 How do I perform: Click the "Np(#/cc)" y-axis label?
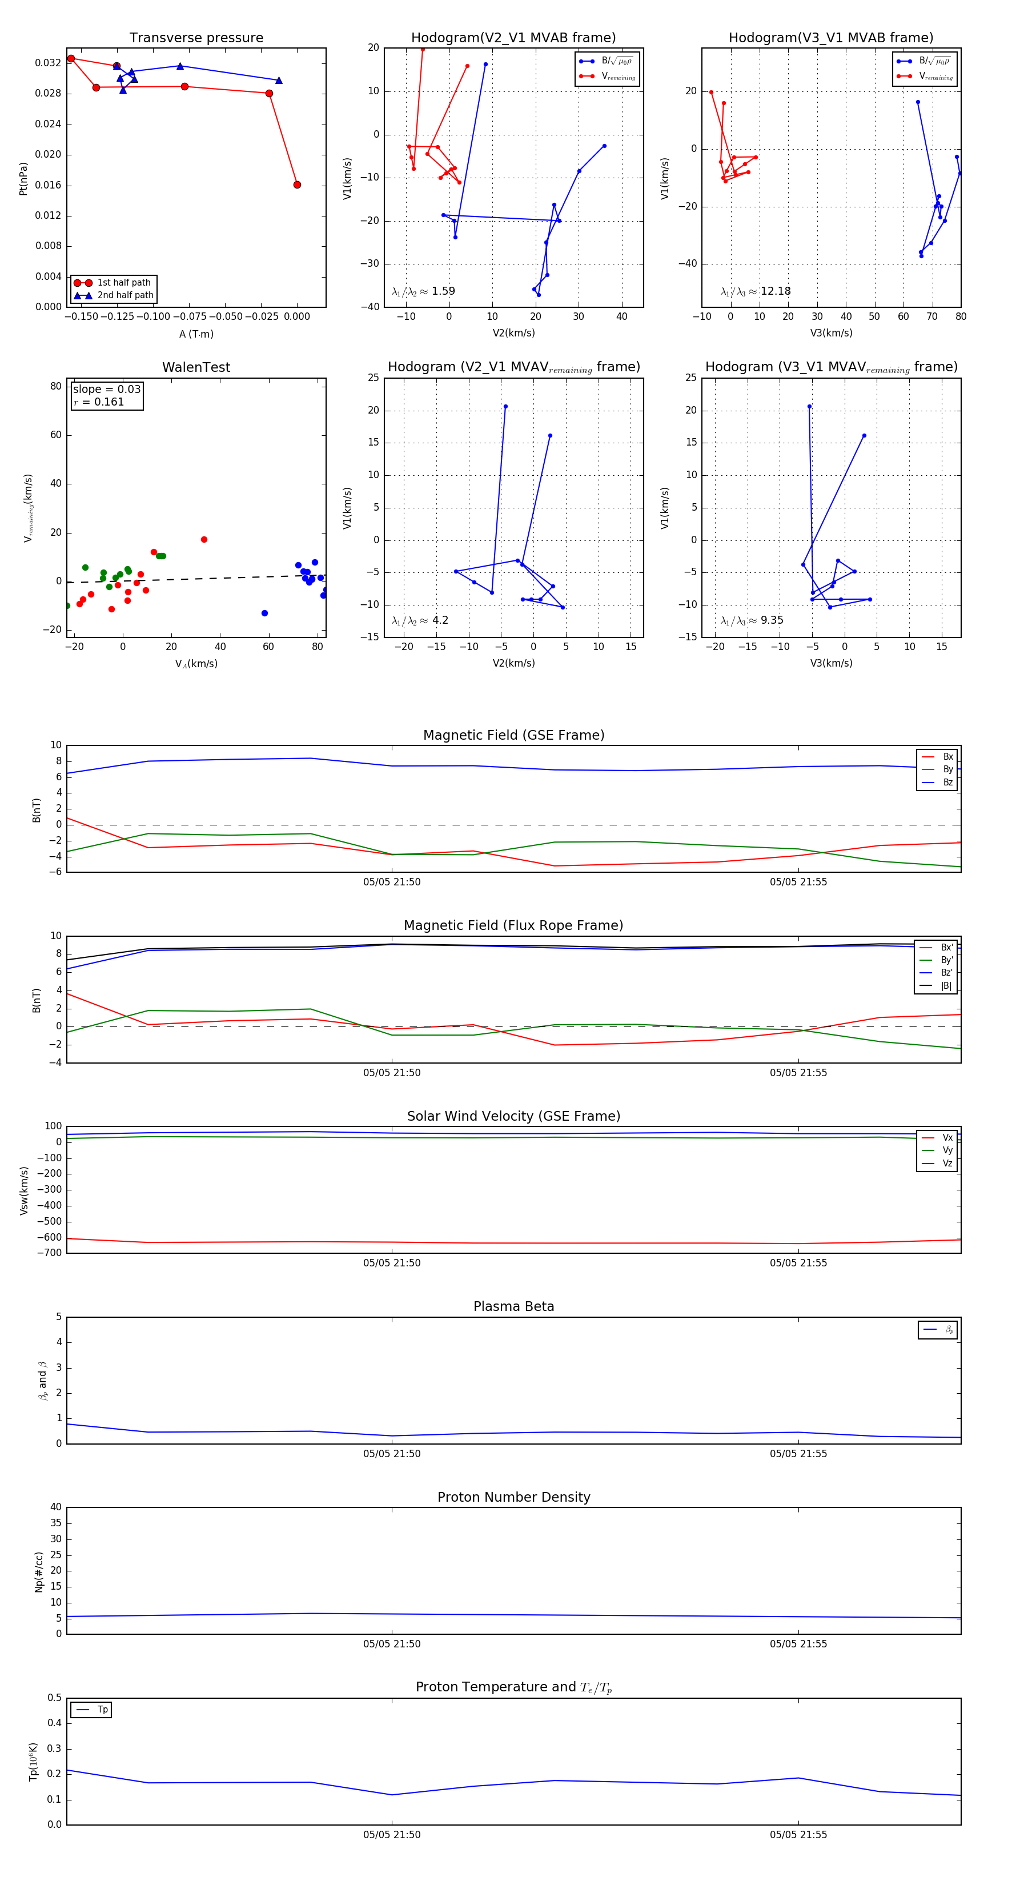coord(39,1571)
